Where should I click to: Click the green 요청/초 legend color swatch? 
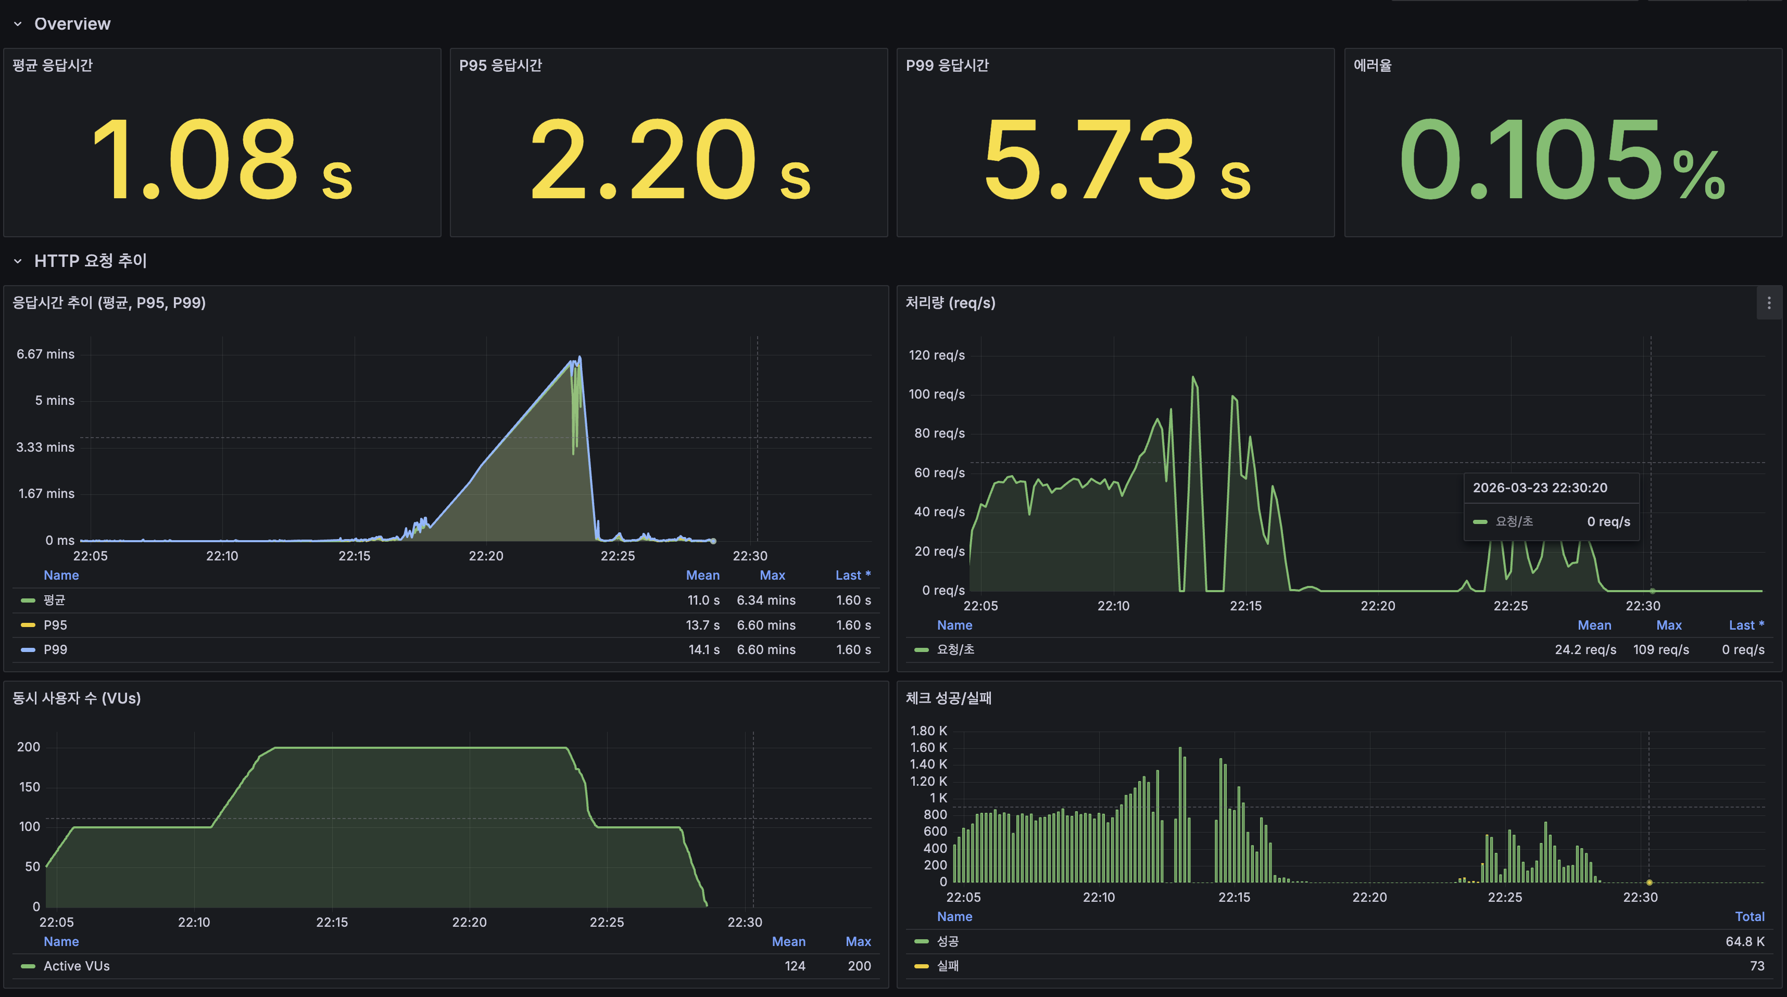[921, 649]
